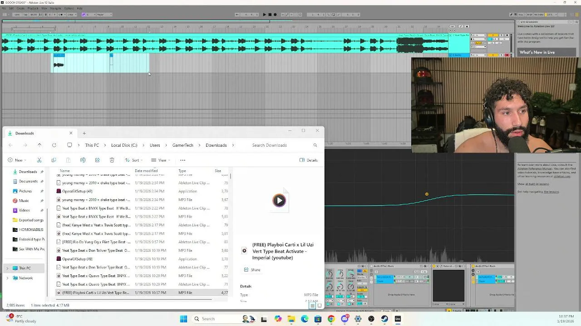Image resolution: width=581 pixels, height=326 pixels.
Task: Go up one folder level in Explorer
Action: [39, 145]
